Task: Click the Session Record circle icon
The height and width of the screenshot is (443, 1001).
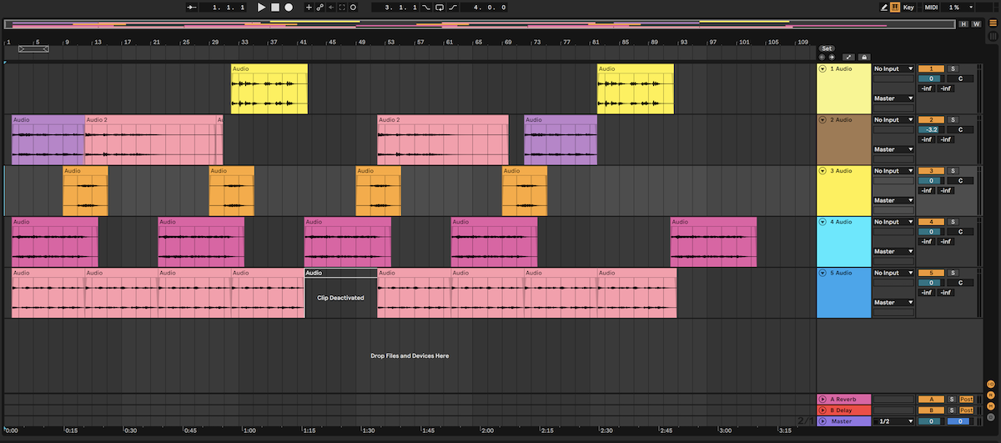Action: click(x=353, y=7)
